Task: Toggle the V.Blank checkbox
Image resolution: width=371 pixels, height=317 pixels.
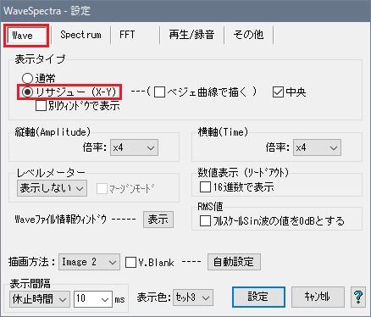Action: (x=130, y=262)
